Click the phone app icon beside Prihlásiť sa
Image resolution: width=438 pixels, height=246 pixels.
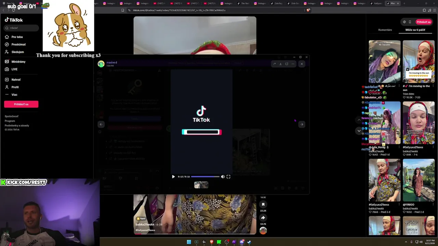[x=410, y=22]
